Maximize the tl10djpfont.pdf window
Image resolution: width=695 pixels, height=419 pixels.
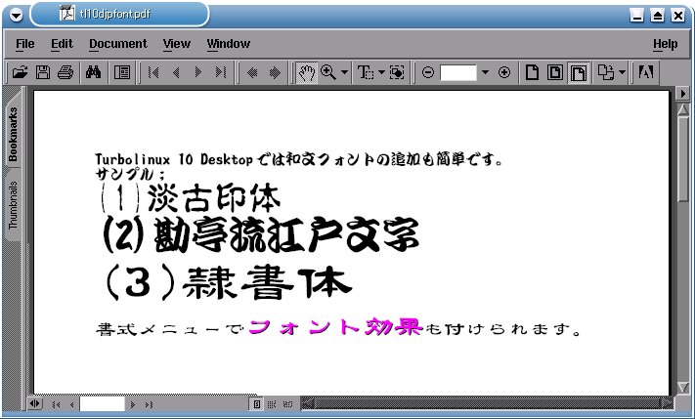click(x=658, y=16)
